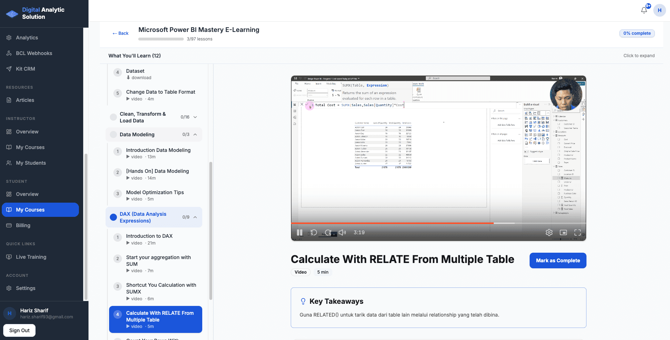Mute the video volume
This screenshot has width=670, height=340.
(x=342, y=232)
